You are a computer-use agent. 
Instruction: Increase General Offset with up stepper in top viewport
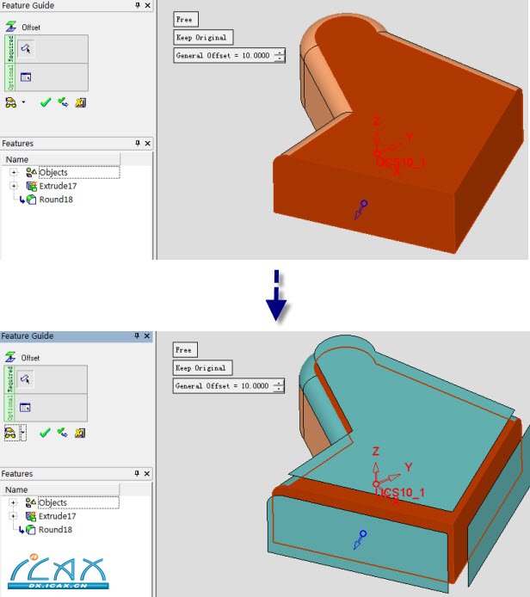280,52
